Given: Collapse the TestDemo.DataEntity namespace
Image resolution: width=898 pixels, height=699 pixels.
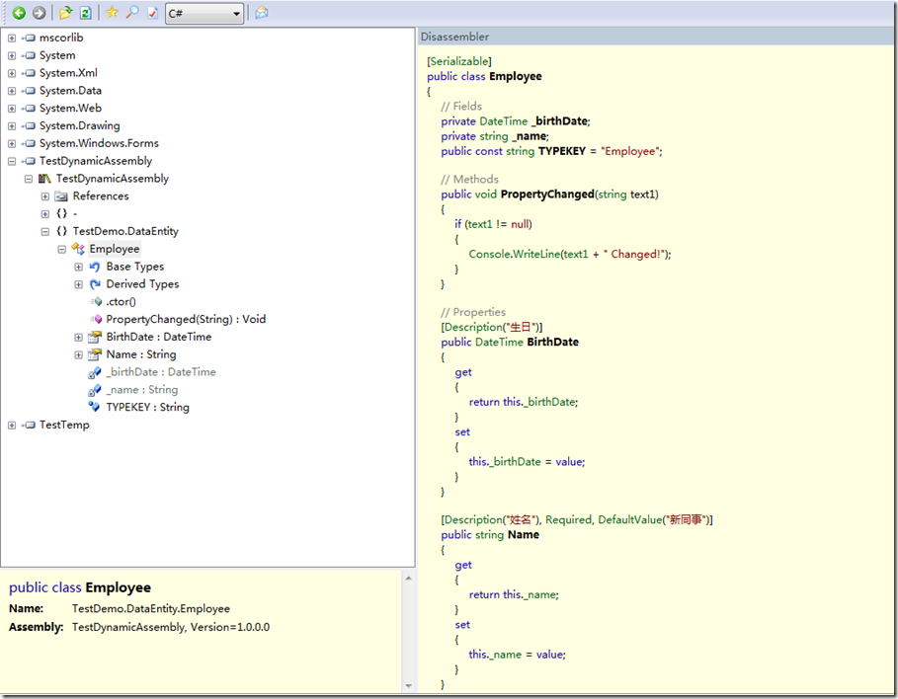Looking at the screenshot, I should [45, 232].
